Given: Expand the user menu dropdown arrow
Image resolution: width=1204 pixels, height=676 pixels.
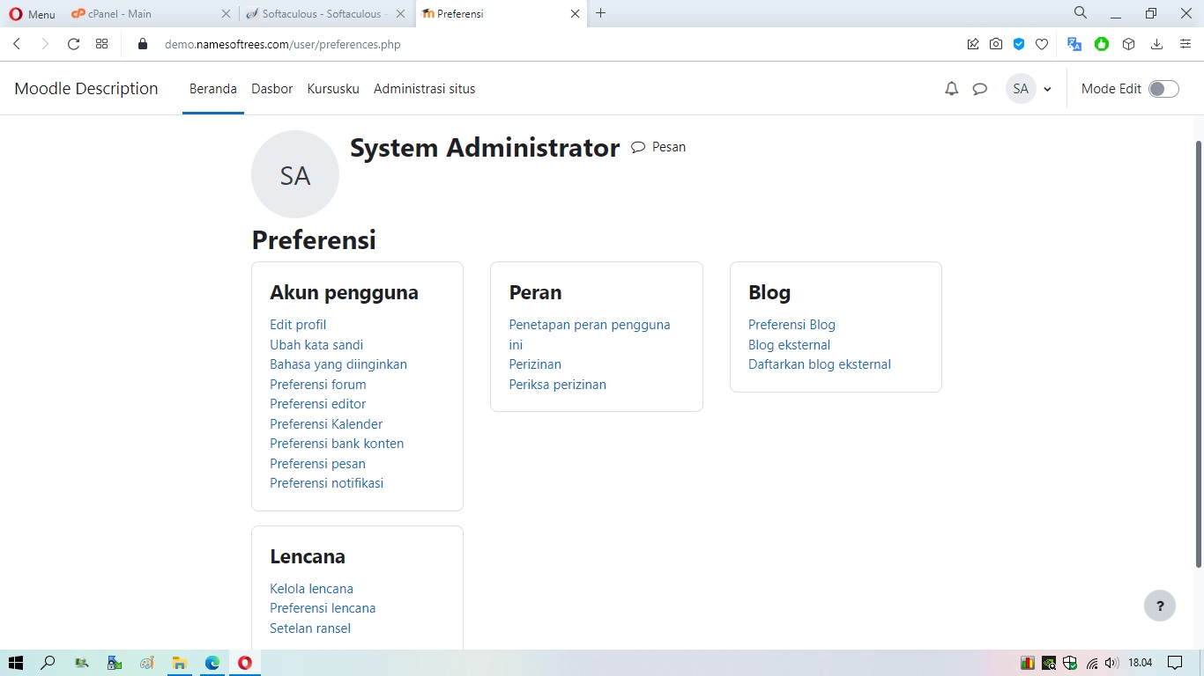Looking at the screenshot, I should (x=1047, y=90).
